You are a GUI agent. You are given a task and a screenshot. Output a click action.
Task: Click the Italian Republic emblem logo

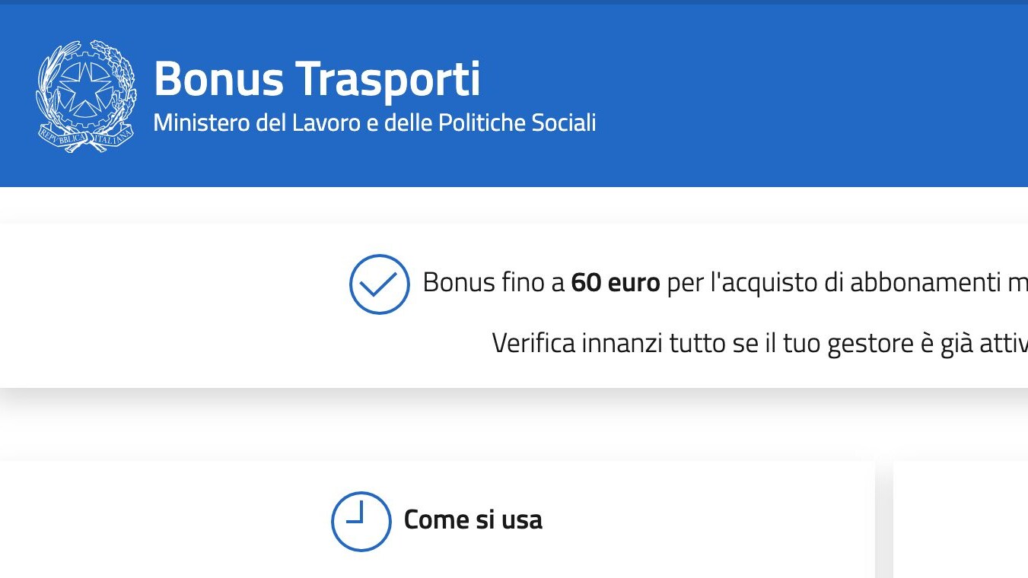(86, 96)
